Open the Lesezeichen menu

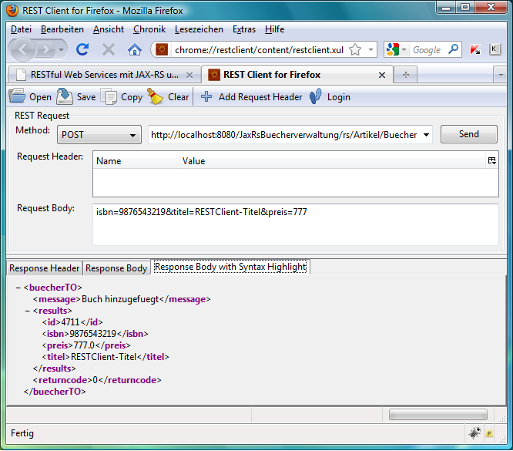pos(199,29)
